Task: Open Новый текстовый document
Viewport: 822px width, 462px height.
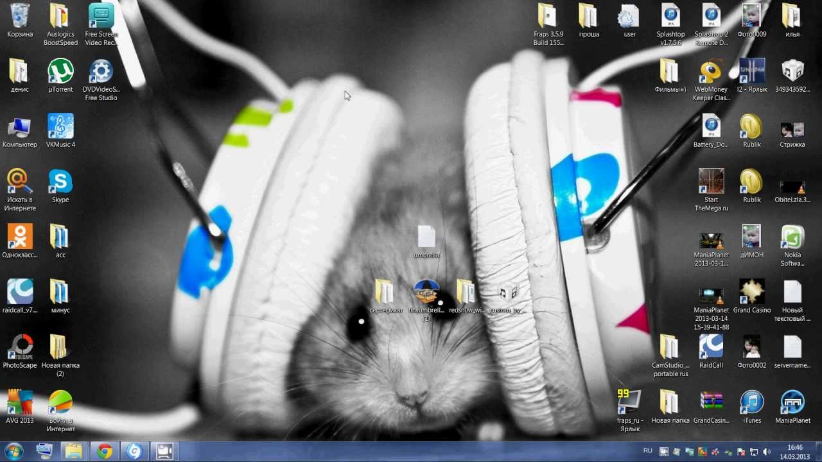Action: click(792, 300)
